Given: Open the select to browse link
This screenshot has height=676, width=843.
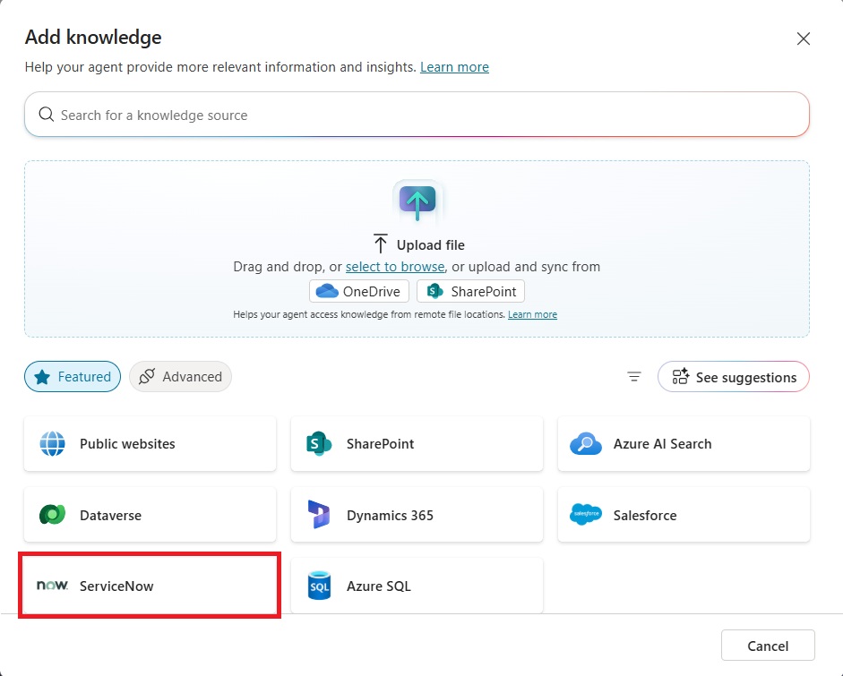Looking at the screenshot, I should click(x=394, y=267).
